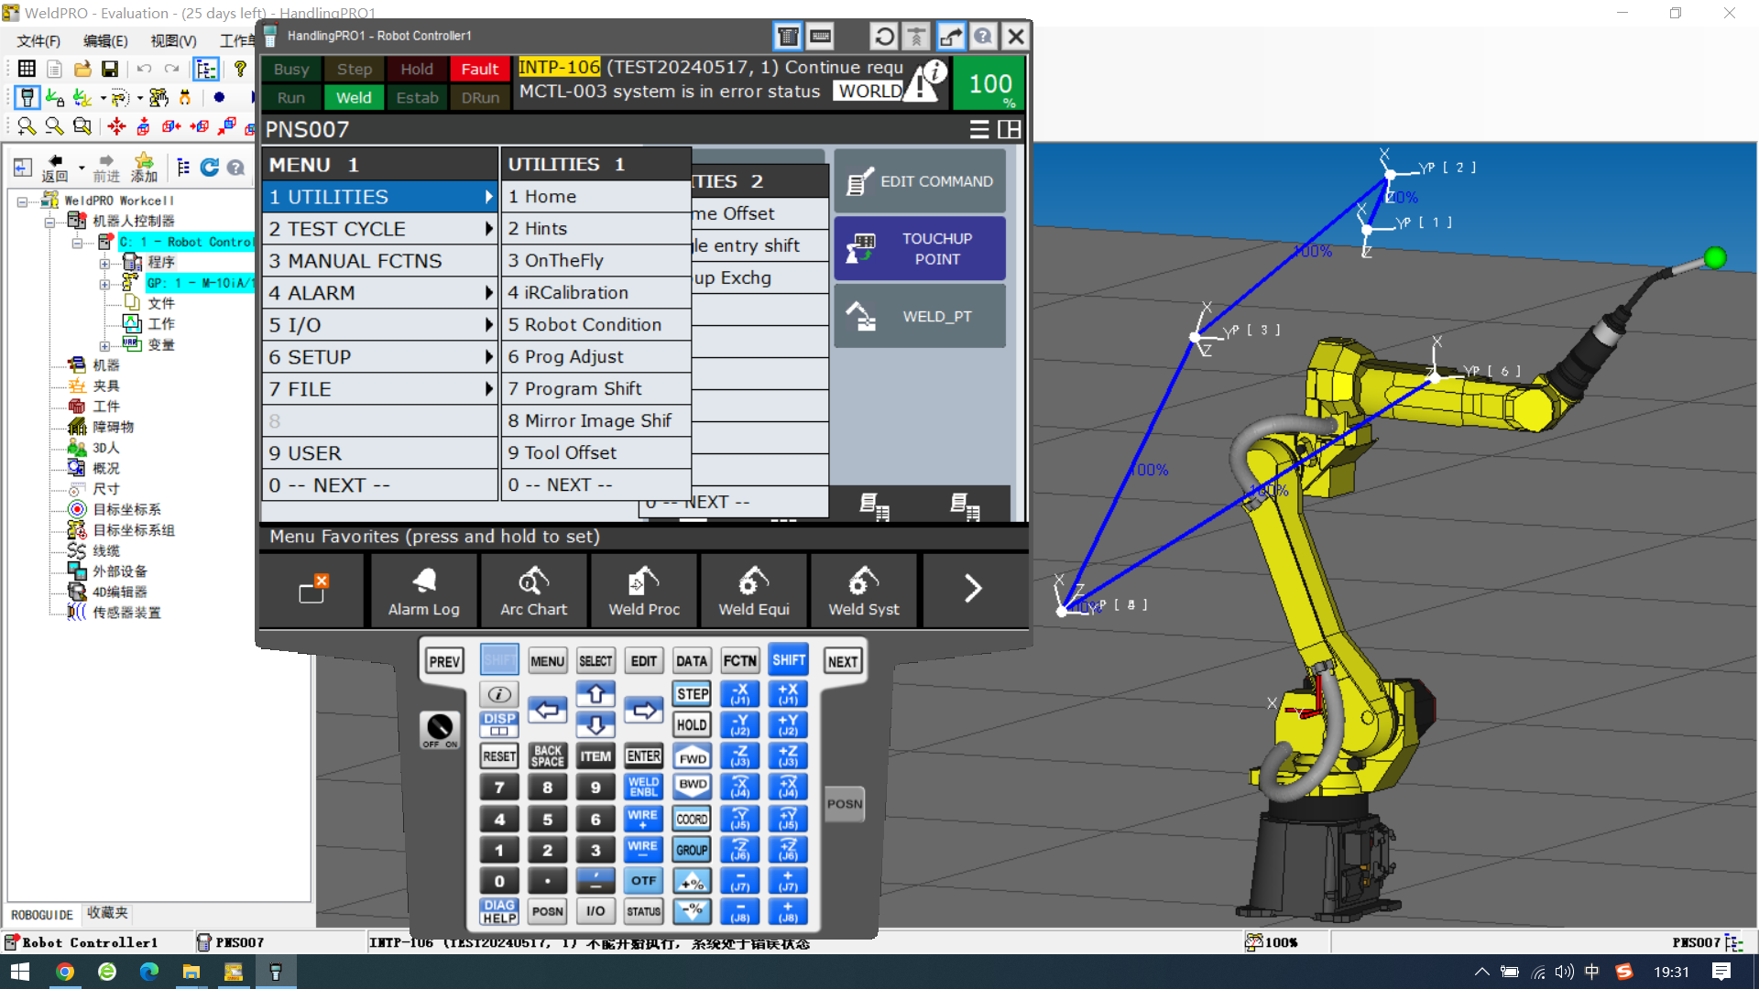Choose 7 Program Shift in Utilities
1759x989 pixels.
[x=595, y=388]
